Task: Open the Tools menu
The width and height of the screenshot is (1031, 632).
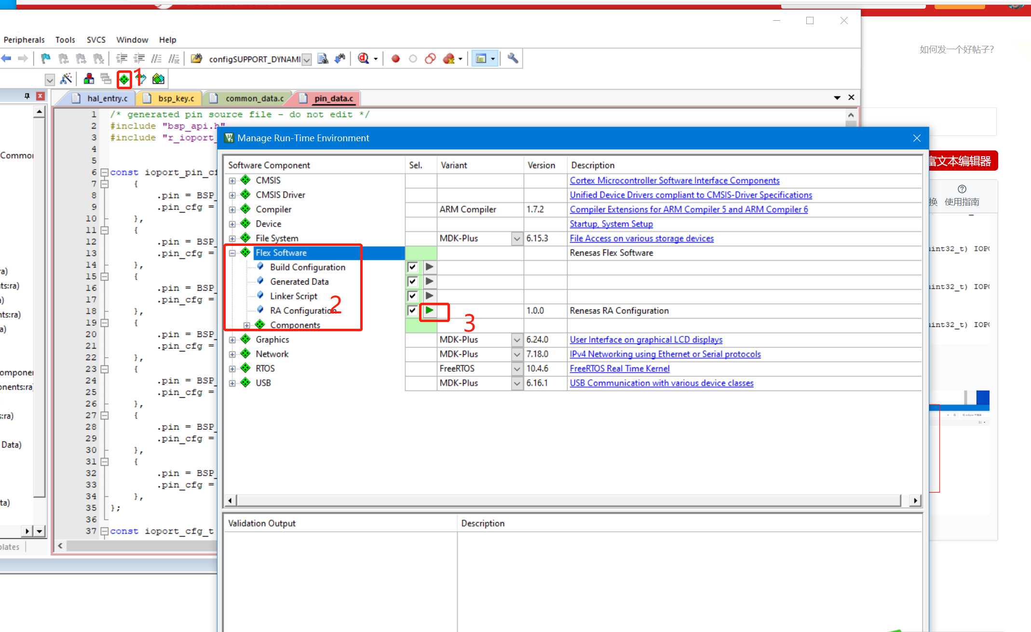Action: tap(65, 40)
